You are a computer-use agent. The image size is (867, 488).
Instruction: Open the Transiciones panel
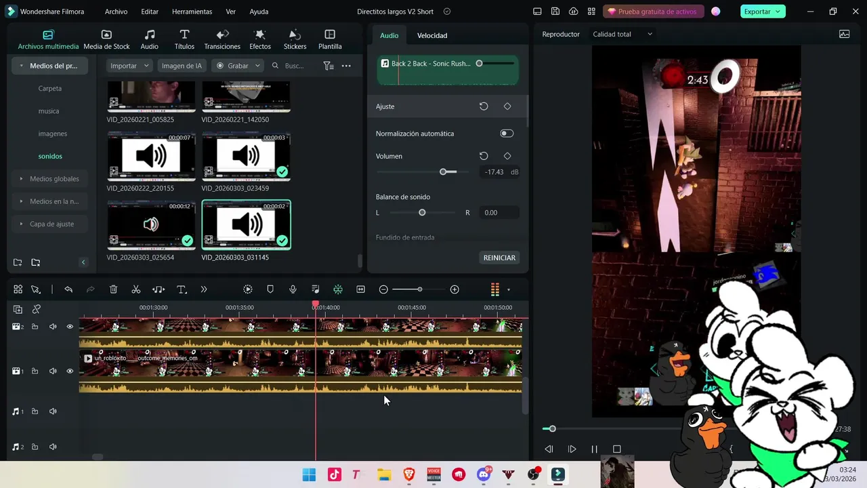pyautogui.click(x=222, y=40)
